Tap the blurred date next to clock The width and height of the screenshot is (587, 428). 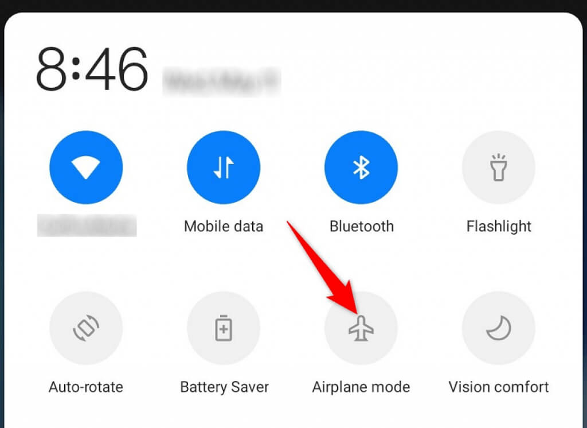(222, 81)
